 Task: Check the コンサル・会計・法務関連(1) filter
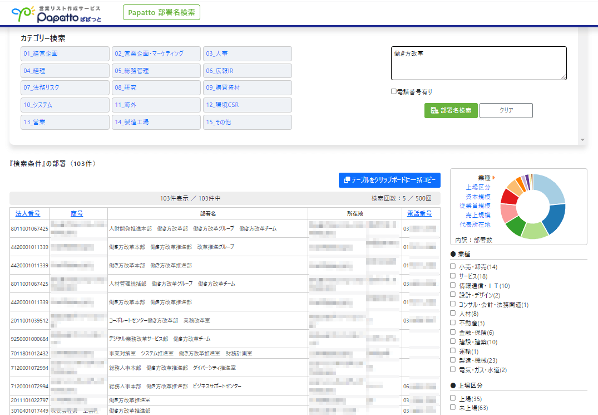[x=453, y=304]
